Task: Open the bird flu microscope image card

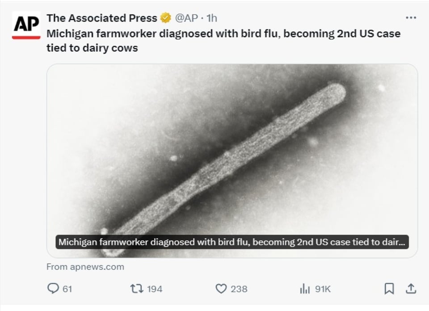Action: [x=232, y=161]
